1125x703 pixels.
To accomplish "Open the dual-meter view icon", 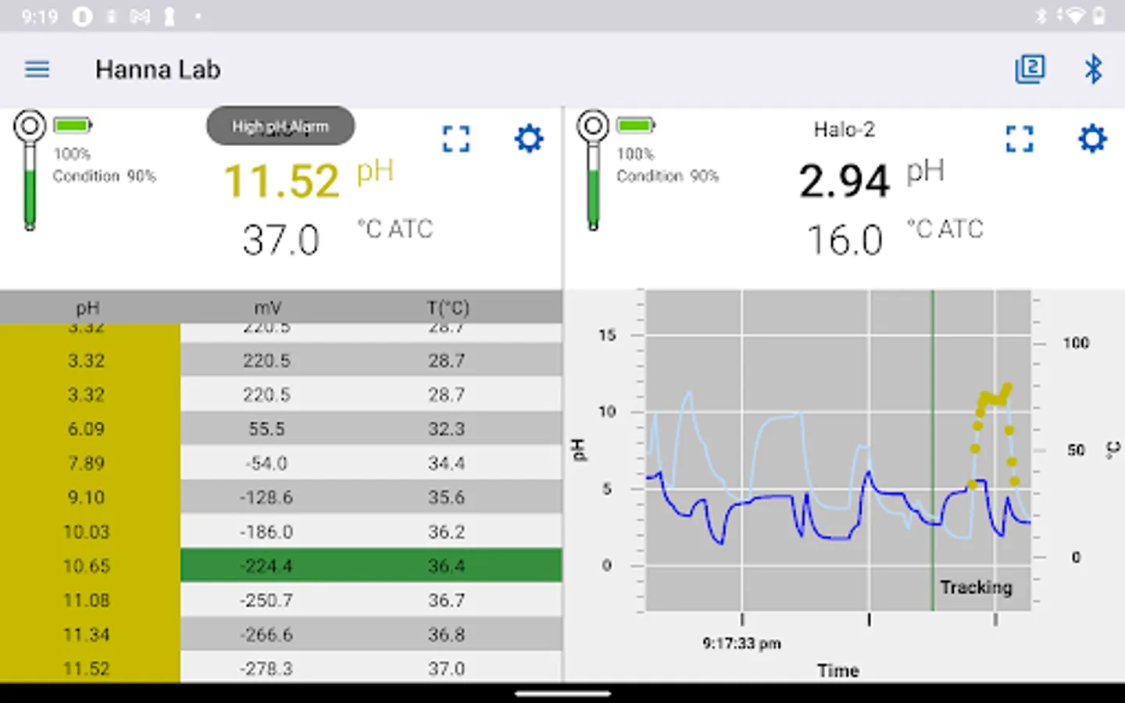I will click(x=1030, y=69).
